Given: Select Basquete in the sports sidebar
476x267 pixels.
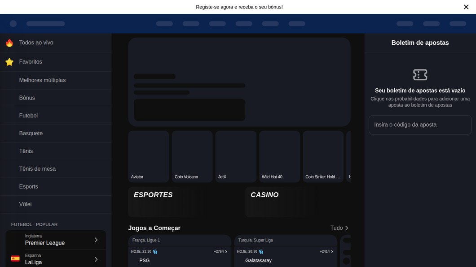Looking at the screenshot, I should [x=56, y=133].
